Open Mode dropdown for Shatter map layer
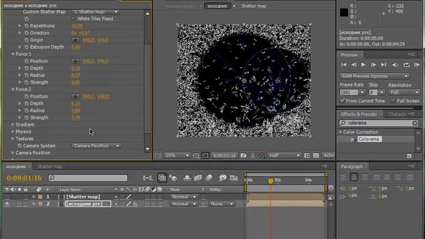 pos(183,197)
